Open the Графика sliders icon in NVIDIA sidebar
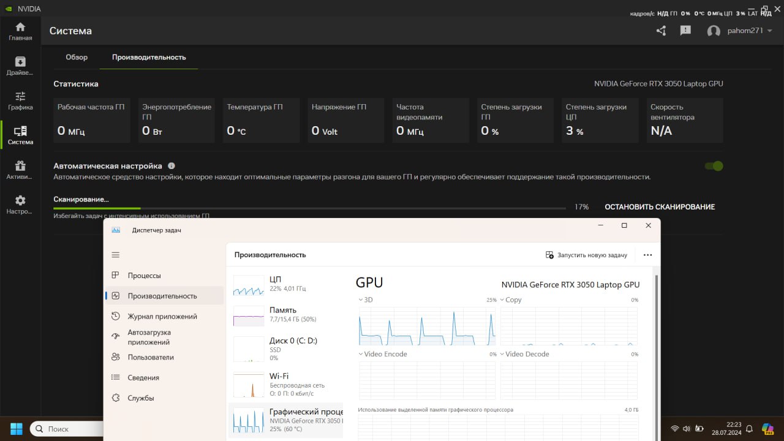The height and width of the screenshot is (441, 784). coord(20,96)
